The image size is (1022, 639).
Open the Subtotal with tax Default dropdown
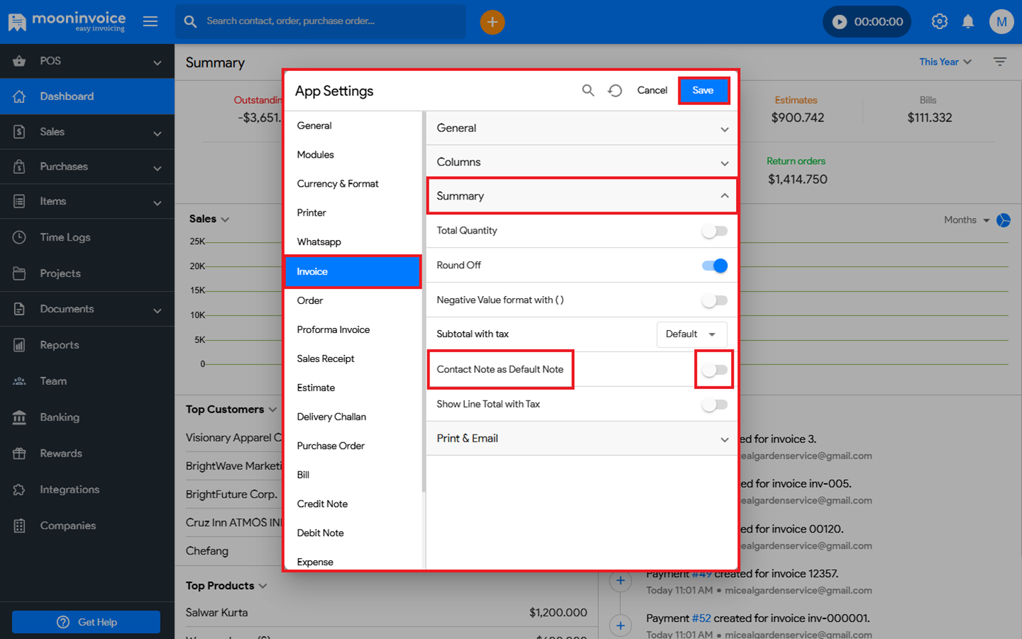[691, 334]
